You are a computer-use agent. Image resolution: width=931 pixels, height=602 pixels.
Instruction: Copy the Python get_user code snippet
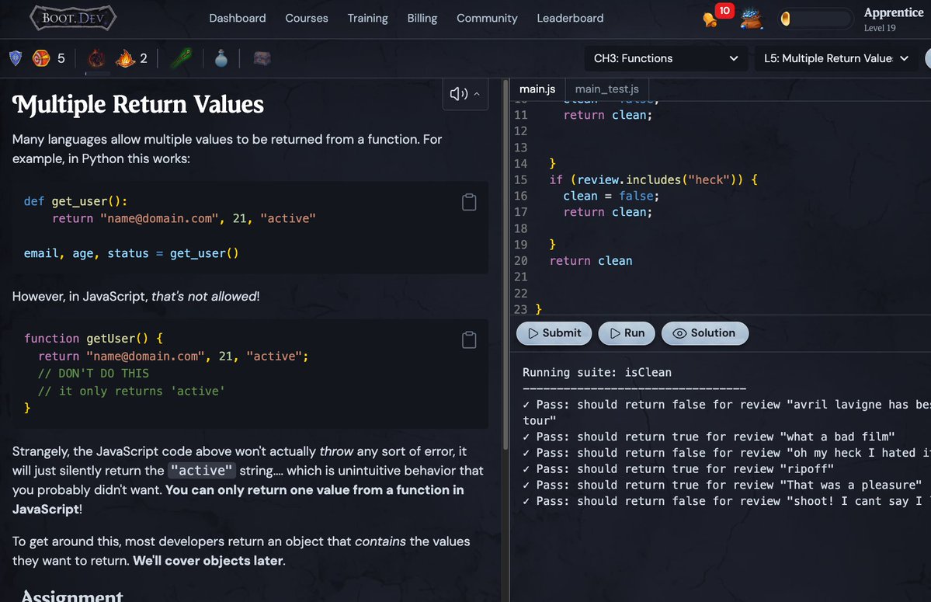[x=469, y=201]
